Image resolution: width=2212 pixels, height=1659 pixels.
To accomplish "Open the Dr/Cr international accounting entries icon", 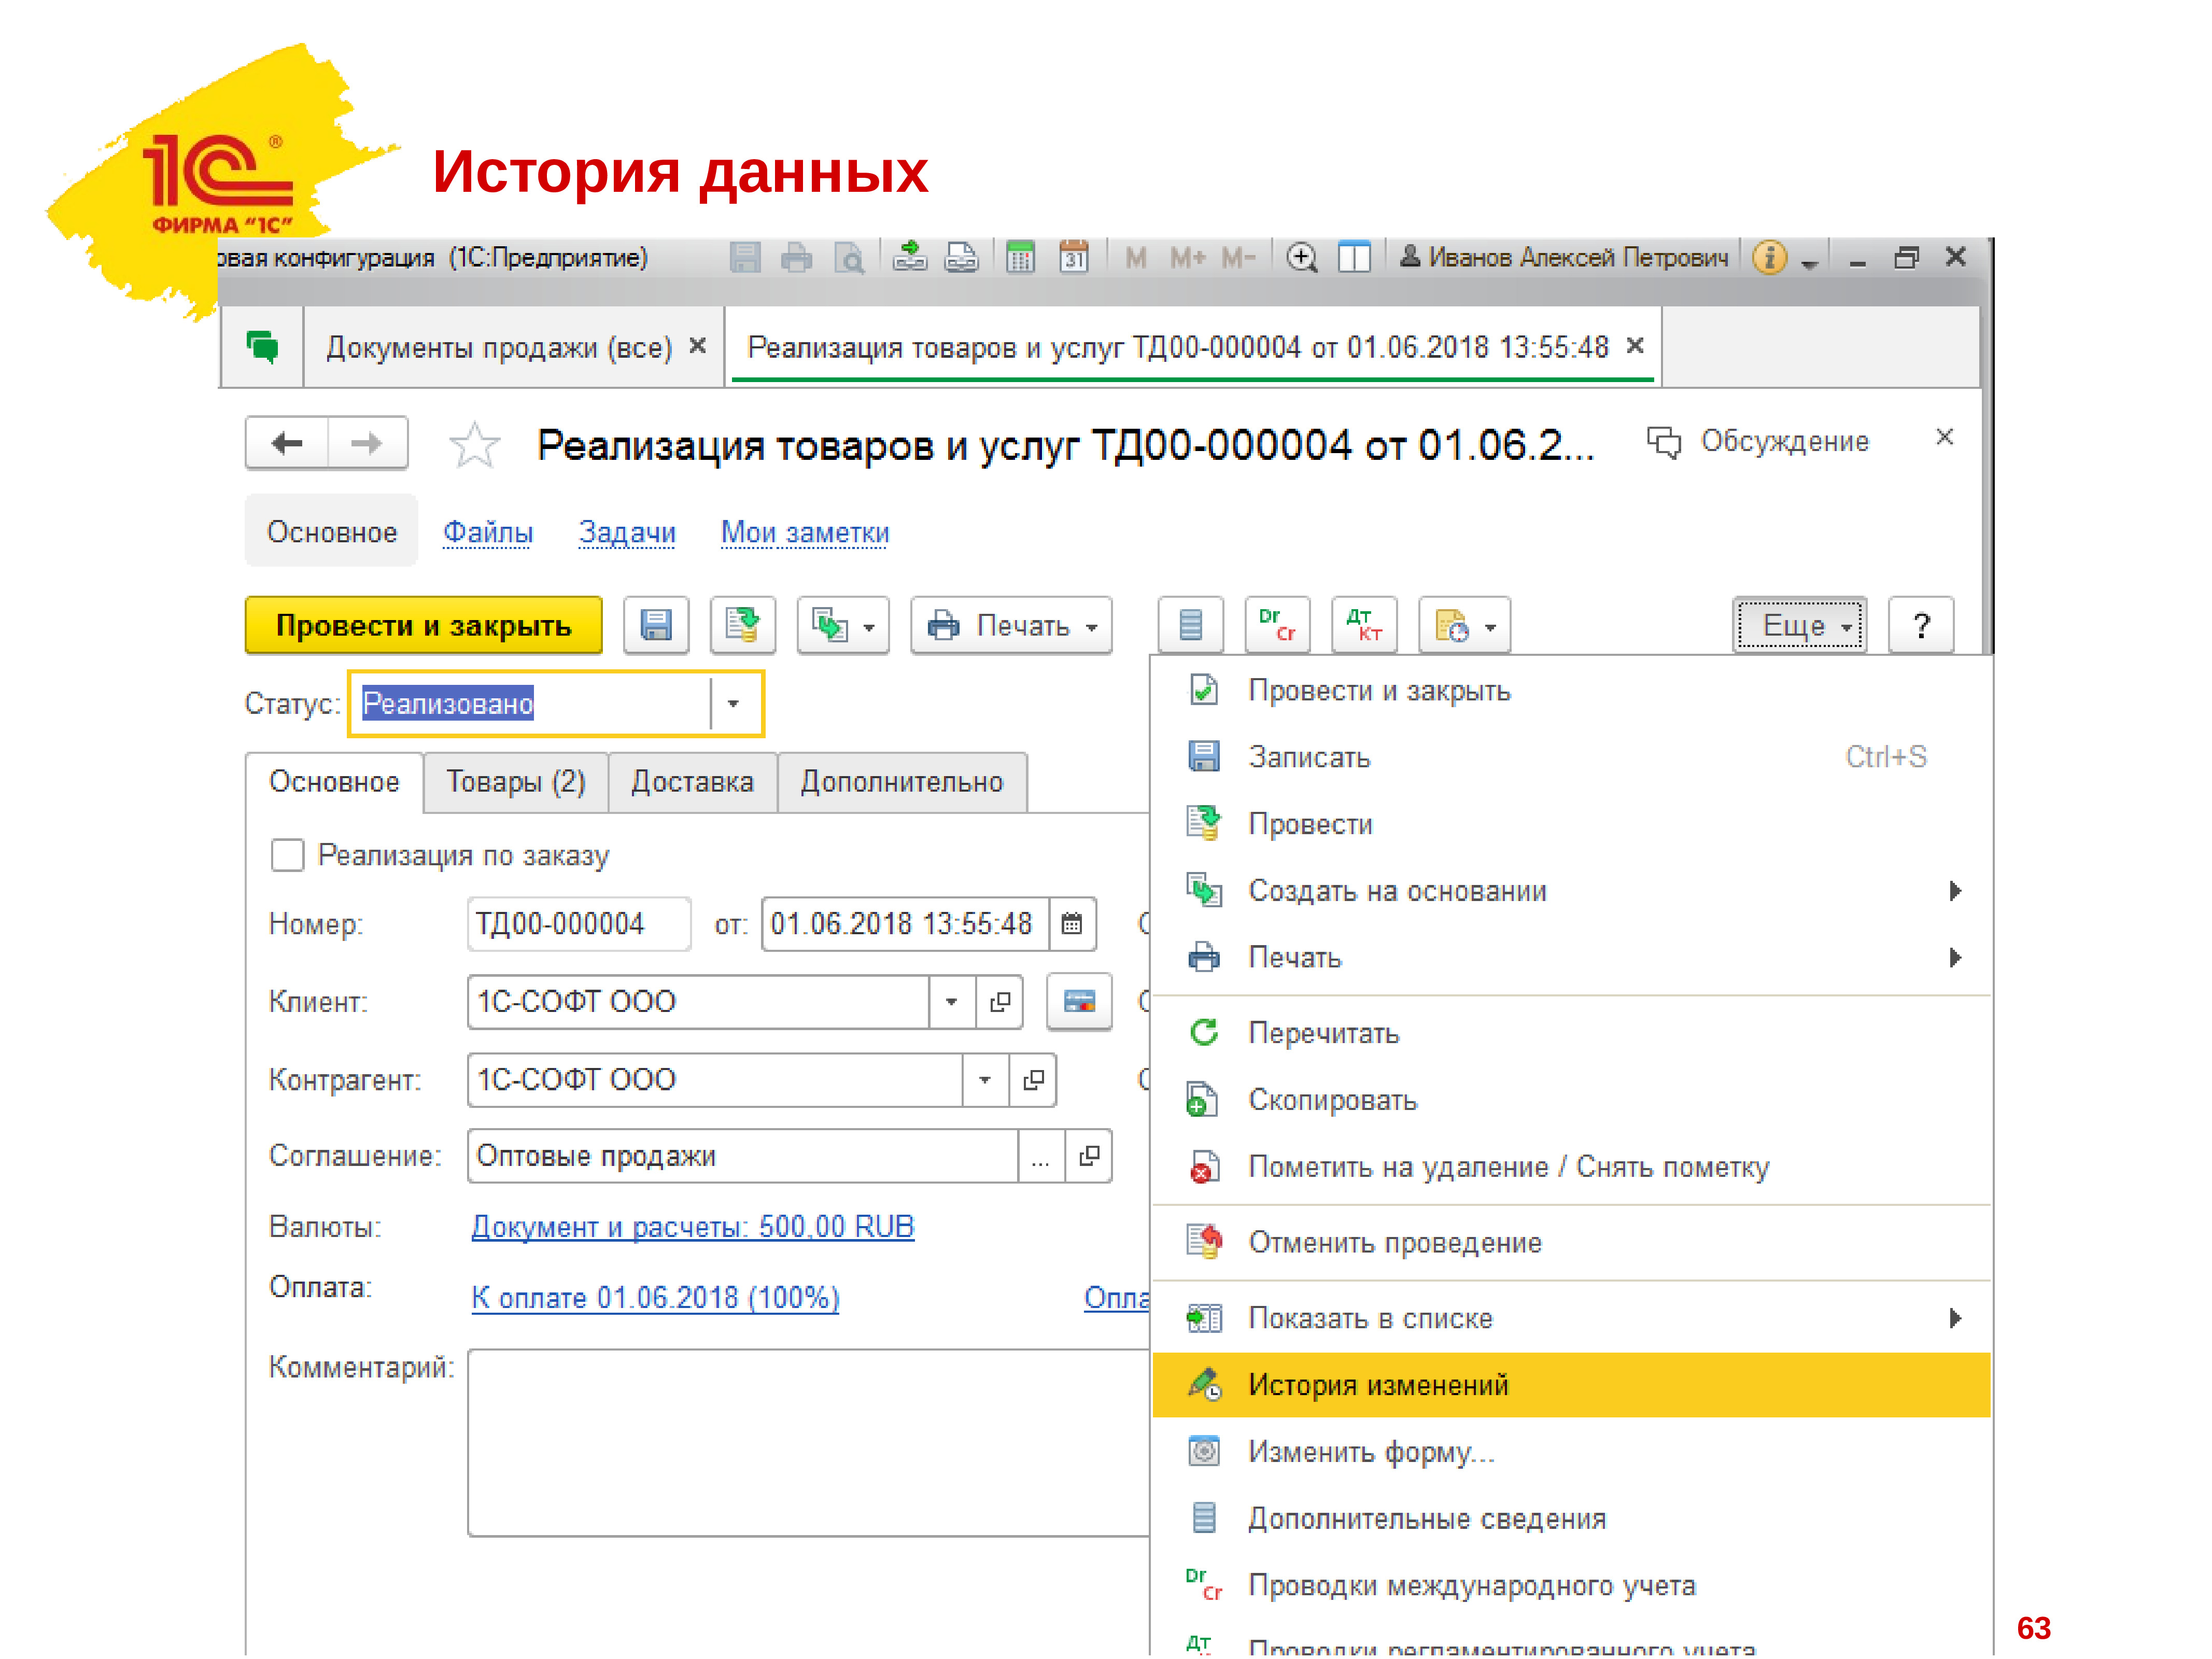I will point(1277,626).
